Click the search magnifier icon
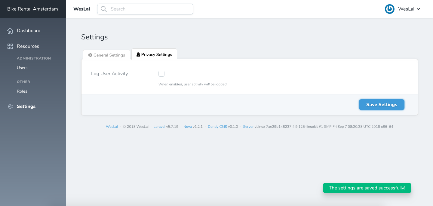Screen dimensions: 433x206 (x=104, y=9)
